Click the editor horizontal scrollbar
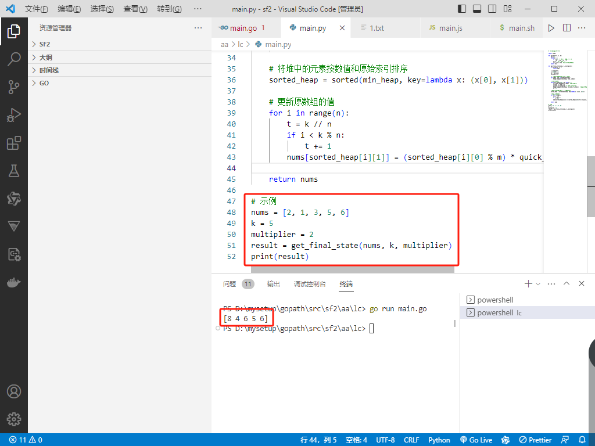This screenshot has height=446, width=595. click(353, 269)
